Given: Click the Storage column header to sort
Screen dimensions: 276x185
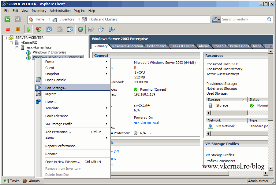Looking at the screenshot, I should [226, 100].
